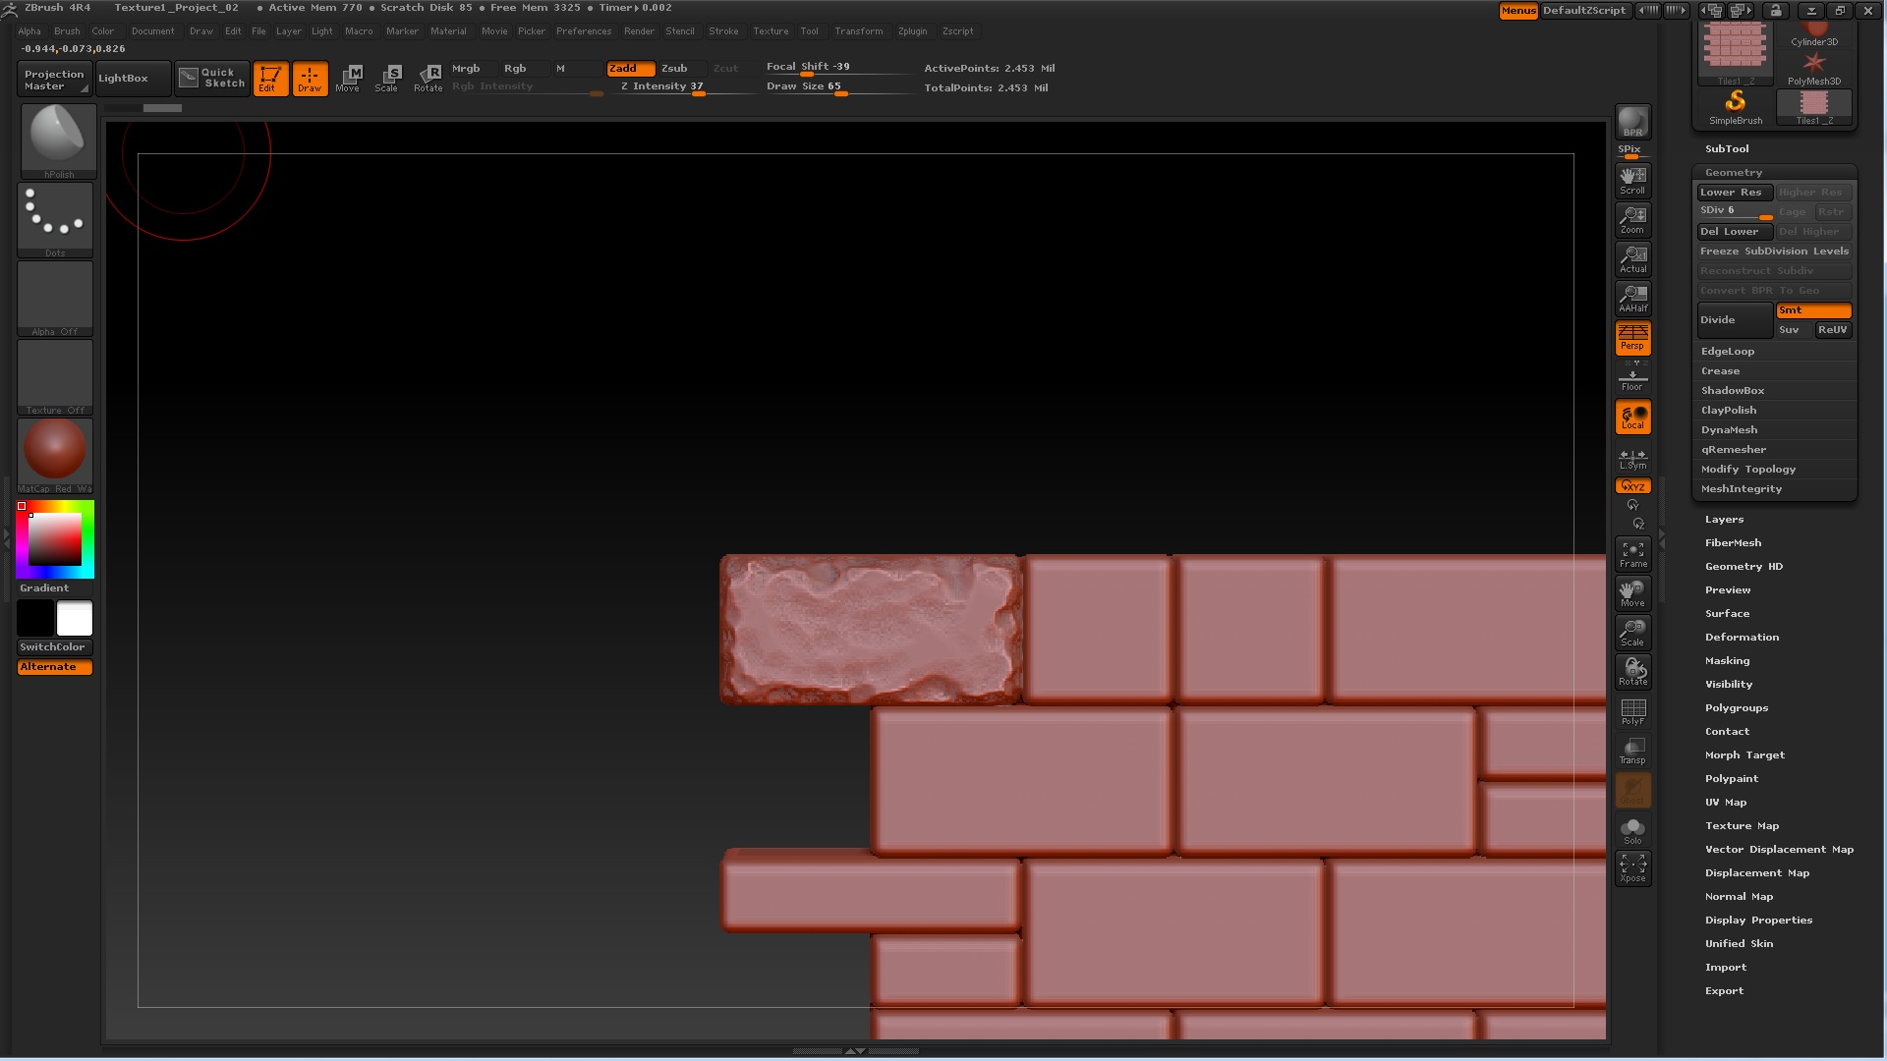Expand the Masking subpalette
The height and width of the screenshot is (1061, 1887).
(x=1727, y=661)
